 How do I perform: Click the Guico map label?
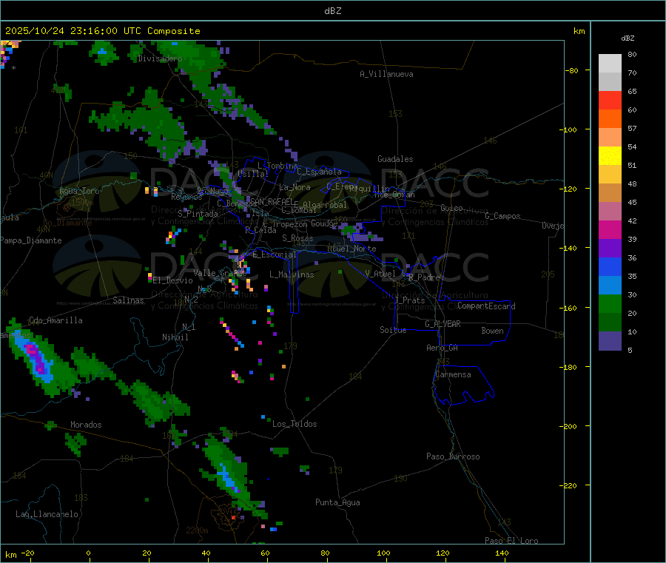pyautogui.click(x=451, y=208)
